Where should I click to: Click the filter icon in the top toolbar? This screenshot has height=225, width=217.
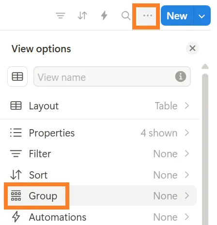coord(61,15)
